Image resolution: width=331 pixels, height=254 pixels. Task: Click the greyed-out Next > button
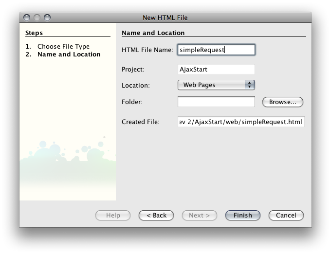(x=199, y=215)
